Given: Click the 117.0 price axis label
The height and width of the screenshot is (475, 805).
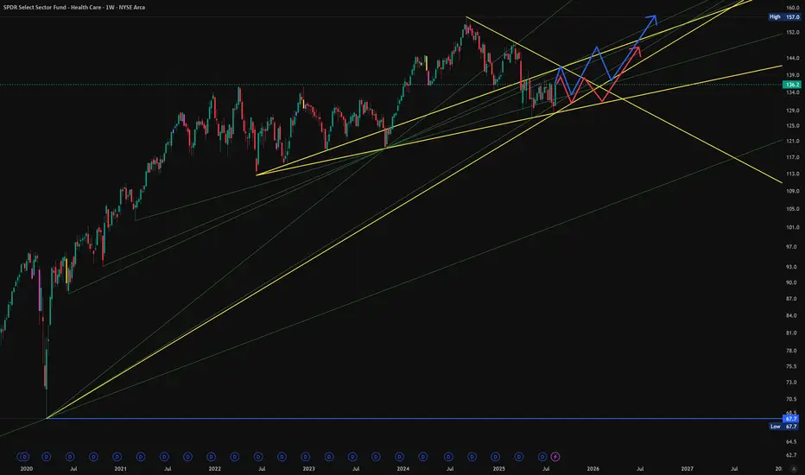Looking at the screenshot, I should coord(792,157).
